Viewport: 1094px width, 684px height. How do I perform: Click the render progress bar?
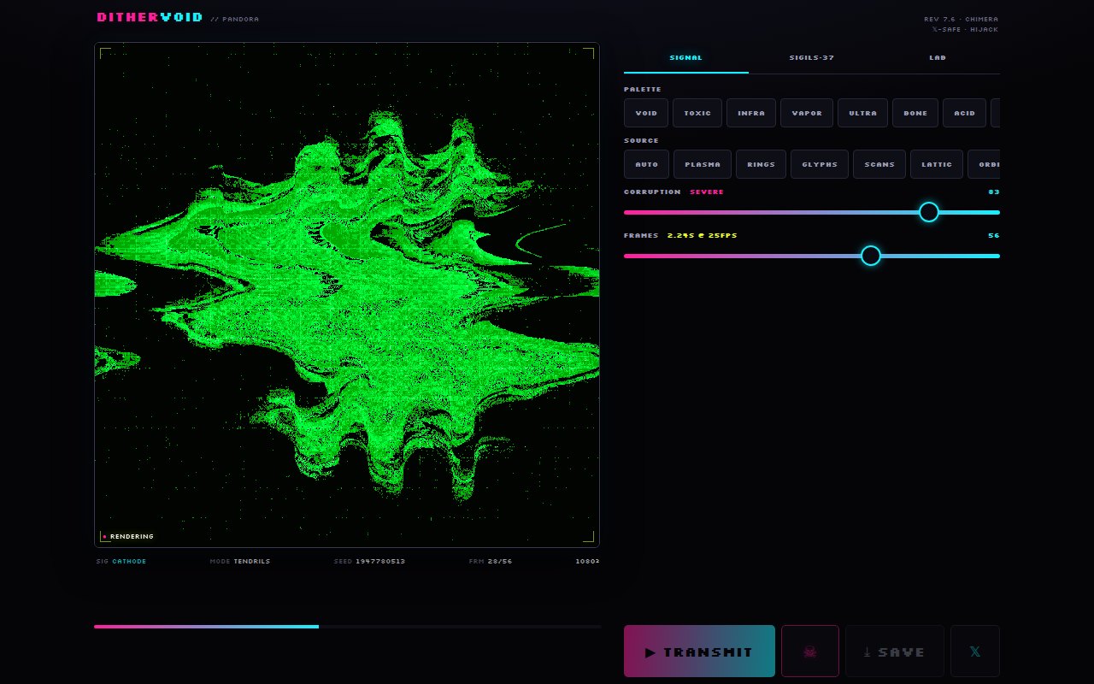(347, 627)
